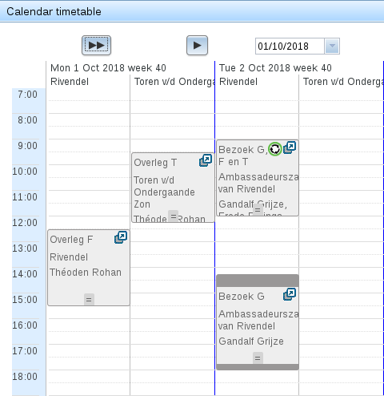This screenshot has height=396, width=384.
Task: Open Overleg F event popup icon
Action: point(121,237)
